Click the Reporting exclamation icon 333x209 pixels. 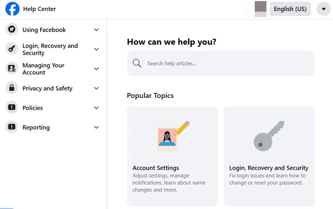click(11, 127)
